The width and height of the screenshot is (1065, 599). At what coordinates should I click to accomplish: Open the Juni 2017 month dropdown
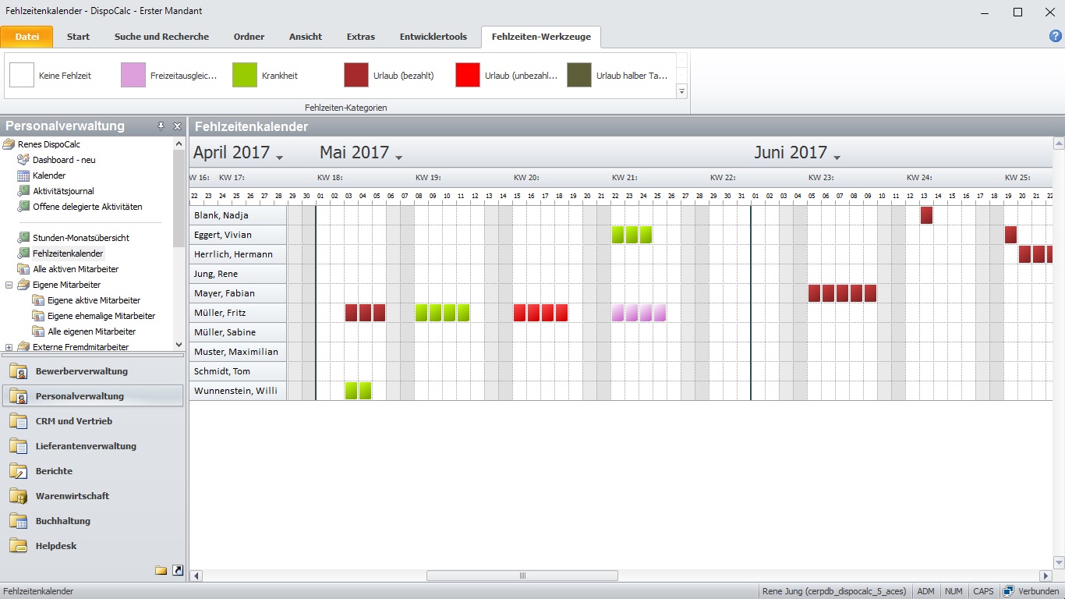837,158
